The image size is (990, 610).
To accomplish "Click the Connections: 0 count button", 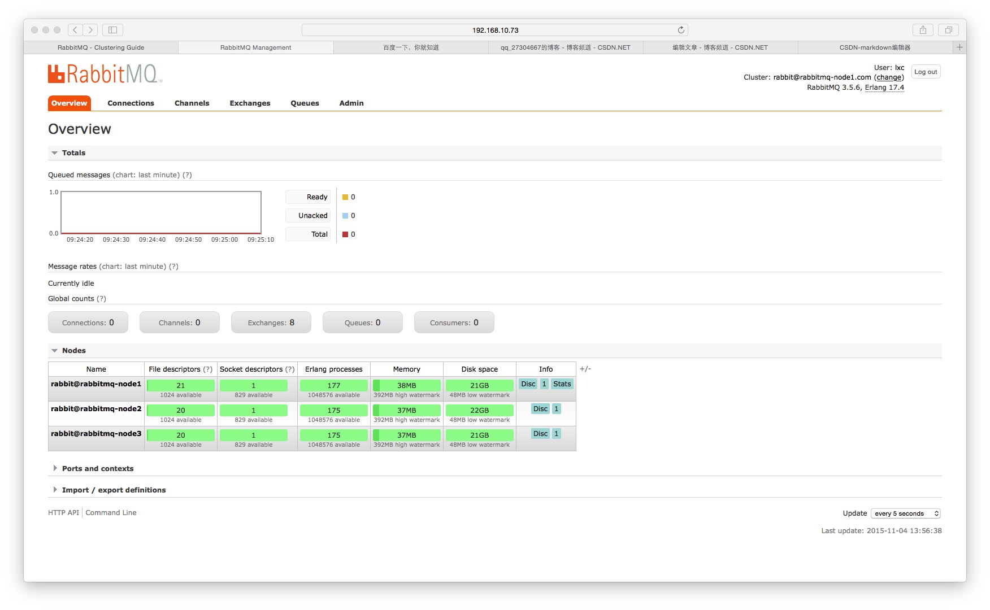I will point(88,323).
